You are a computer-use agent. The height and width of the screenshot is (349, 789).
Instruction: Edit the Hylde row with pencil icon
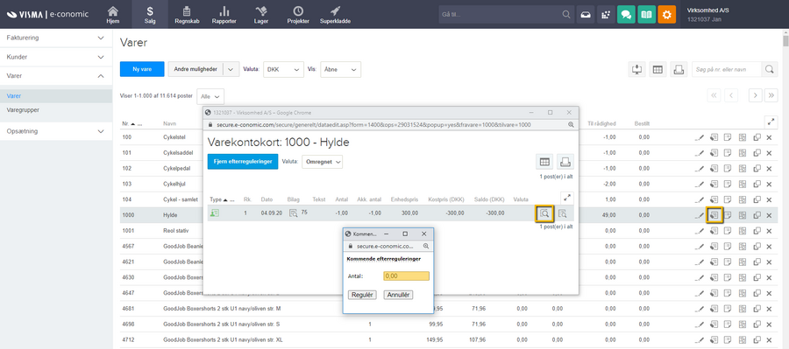700,215
